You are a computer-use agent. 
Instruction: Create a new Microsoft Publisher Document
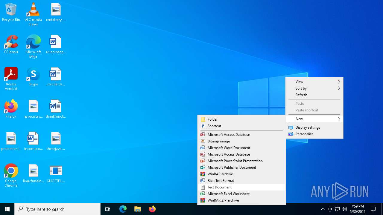241,168
